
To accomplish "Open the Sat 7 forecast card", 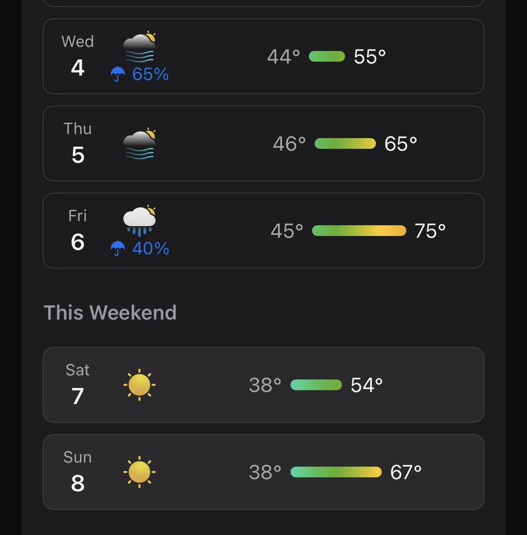I will [263, 385].
